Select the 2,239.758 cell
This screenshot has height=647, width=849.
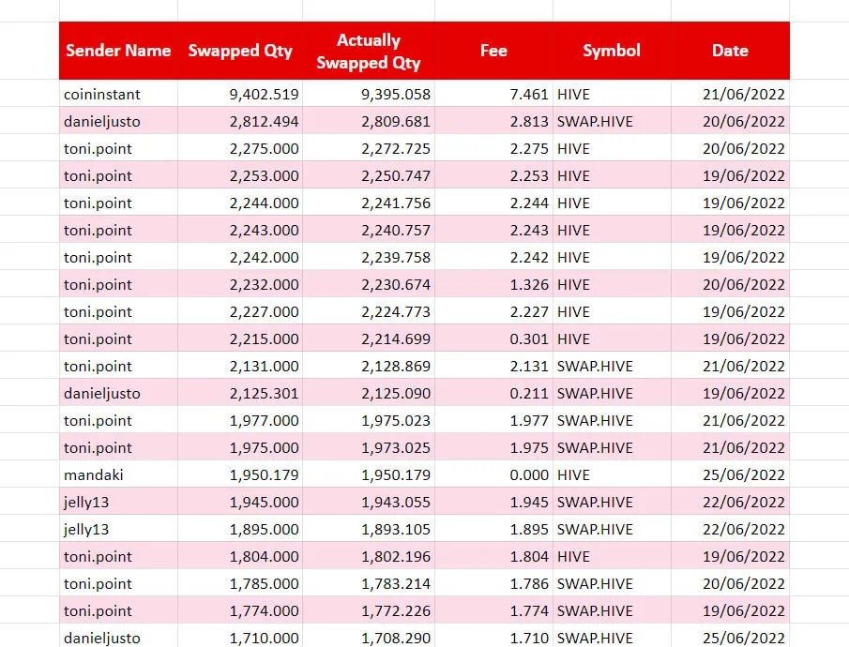(368, 257)
